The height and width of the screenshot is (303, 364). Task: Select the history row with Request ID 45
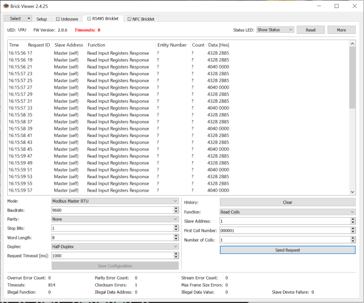[x=178, y=149]
